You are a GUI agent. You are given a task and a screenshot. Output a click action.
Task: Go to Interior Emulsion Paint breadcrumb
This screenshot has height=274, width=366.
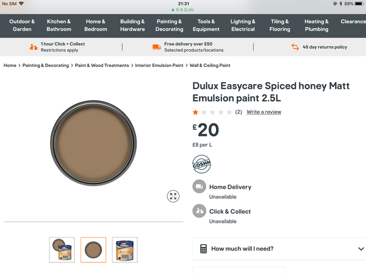point(159,66)
